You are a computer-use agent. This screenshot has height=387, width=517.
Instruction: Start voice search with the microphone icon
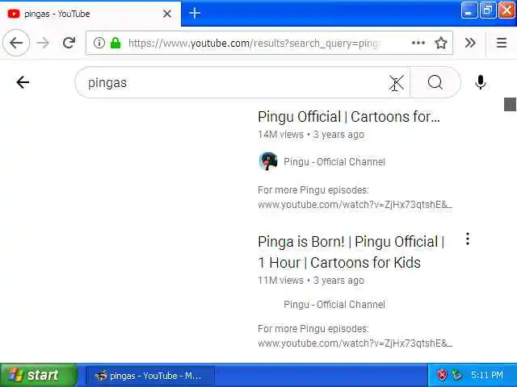[x=481, y=82]
